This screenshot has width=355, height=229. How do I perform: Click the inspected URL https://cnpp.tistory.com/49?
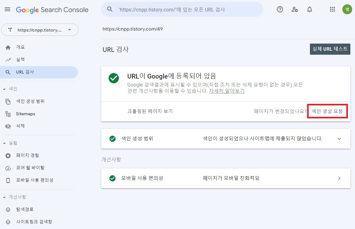[x=133, y=29]
